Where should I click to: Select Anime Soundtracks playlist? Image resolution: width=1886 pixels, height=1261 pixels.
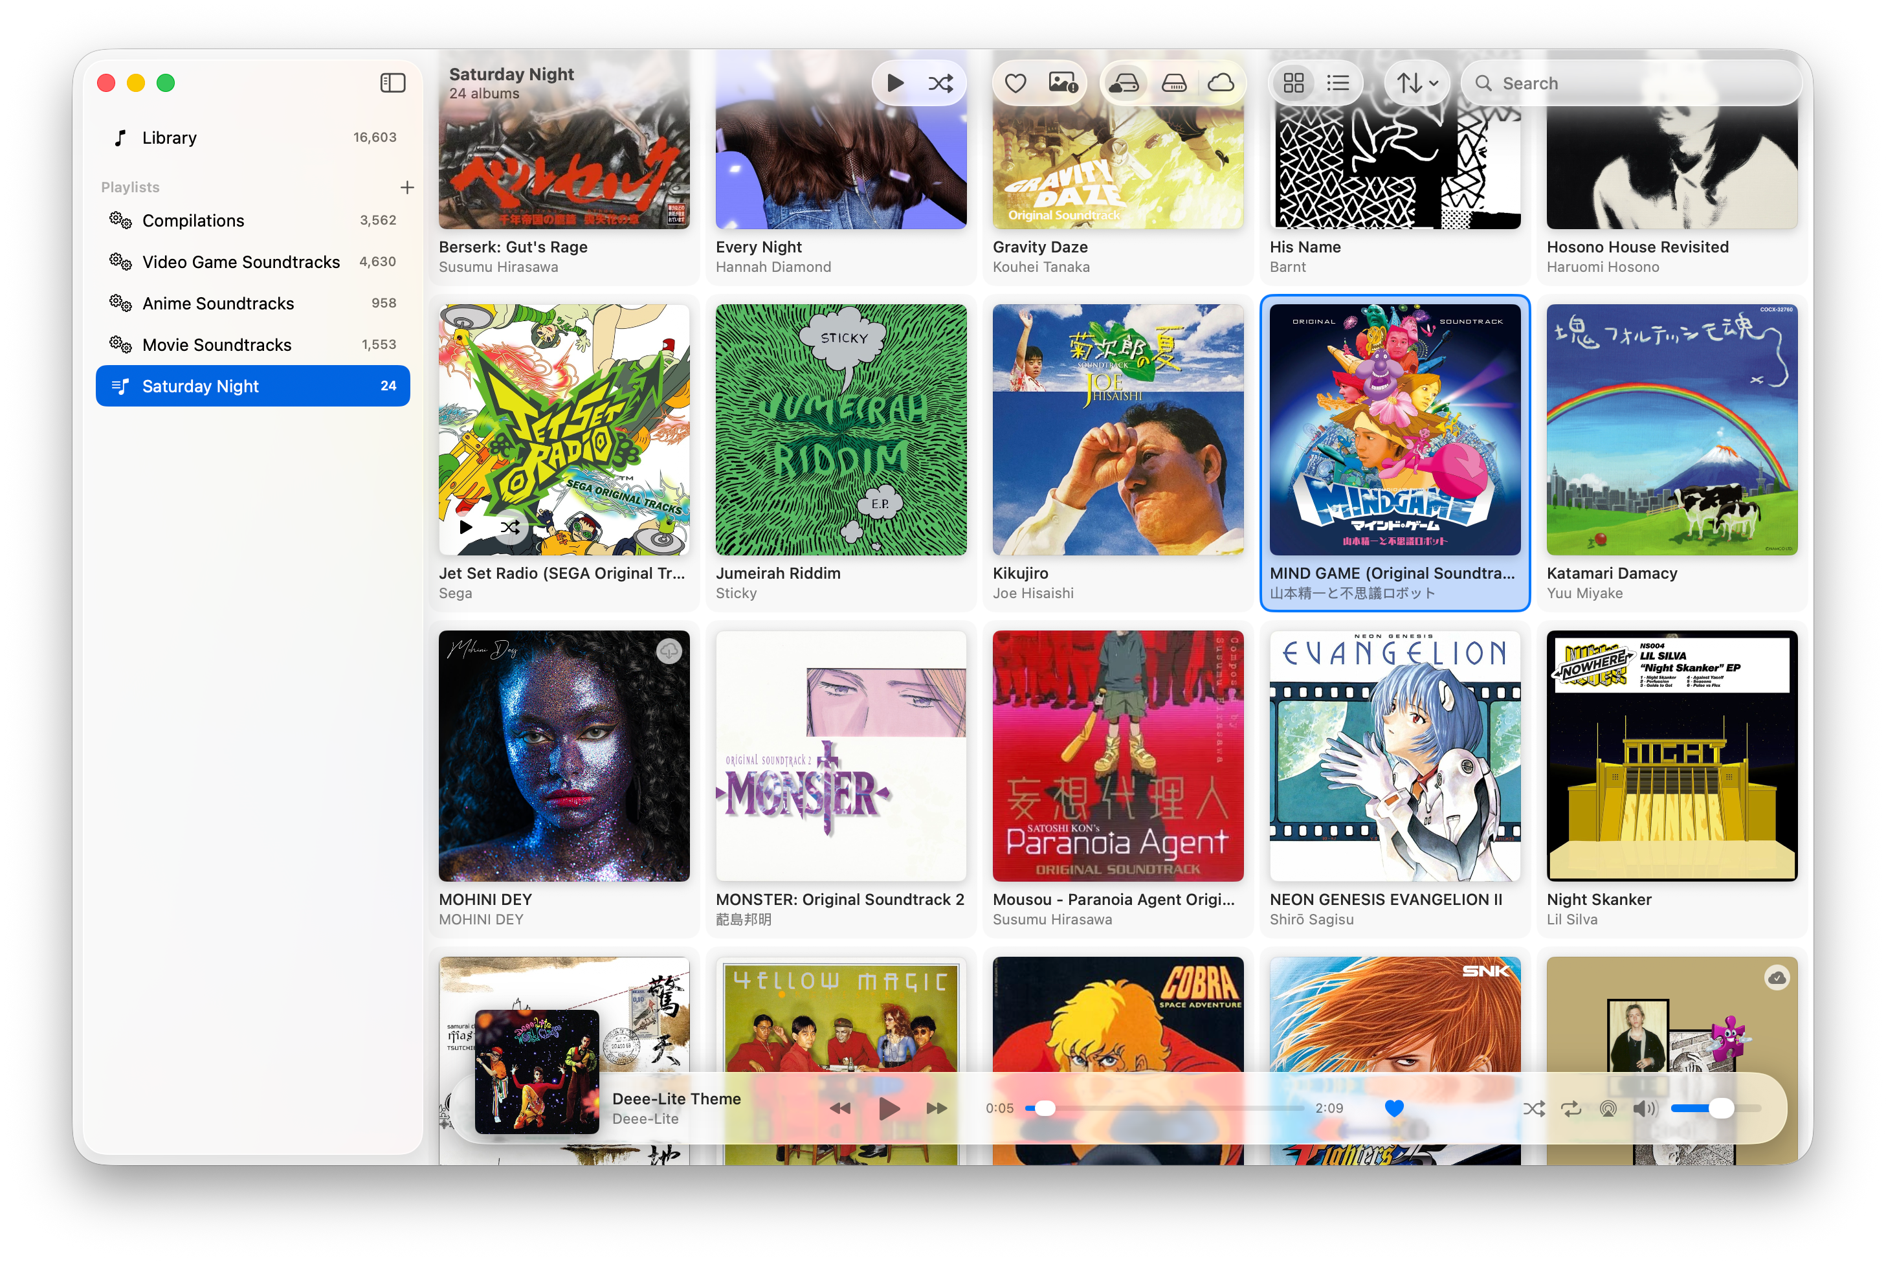pos(252,303)
